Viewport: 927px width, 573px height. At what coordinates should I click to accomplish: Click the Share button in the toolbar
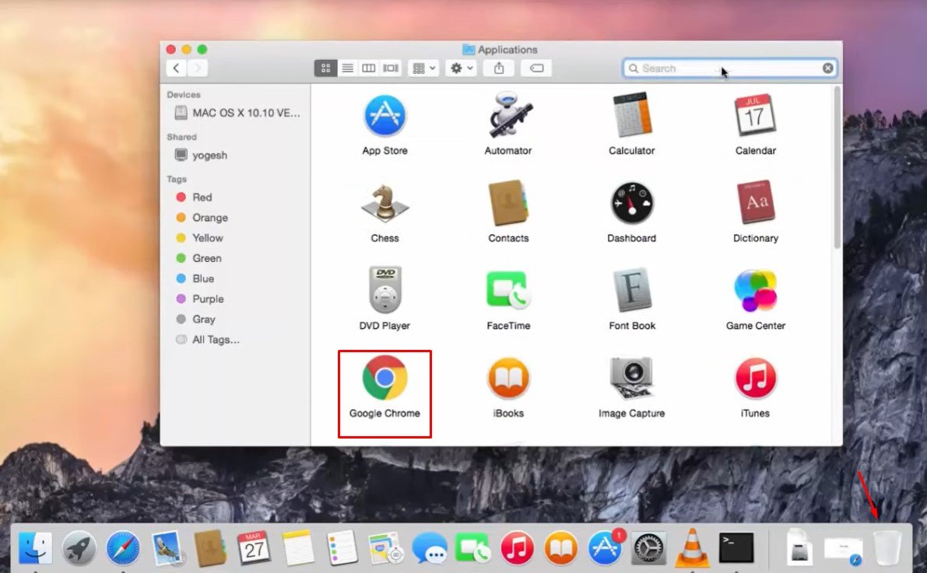pos(499,68)
